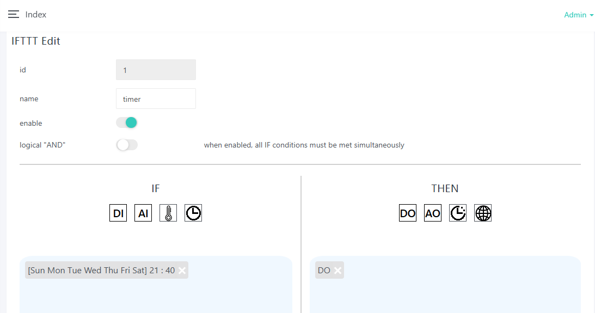The image size is (595, 313).
Task: Remove the DO action tag
Action: [338, 271]
